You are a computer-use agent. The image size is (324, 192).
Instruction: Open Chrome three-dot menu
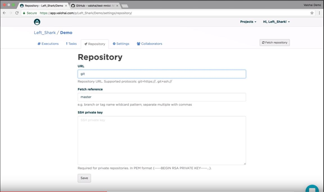(x=319, y=13)
